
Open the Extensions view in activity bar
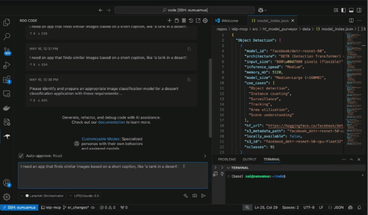click(7, 80)
